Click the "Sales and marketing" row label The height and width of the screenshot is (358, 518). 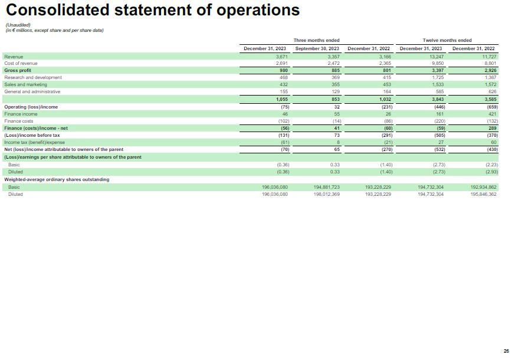25,84
